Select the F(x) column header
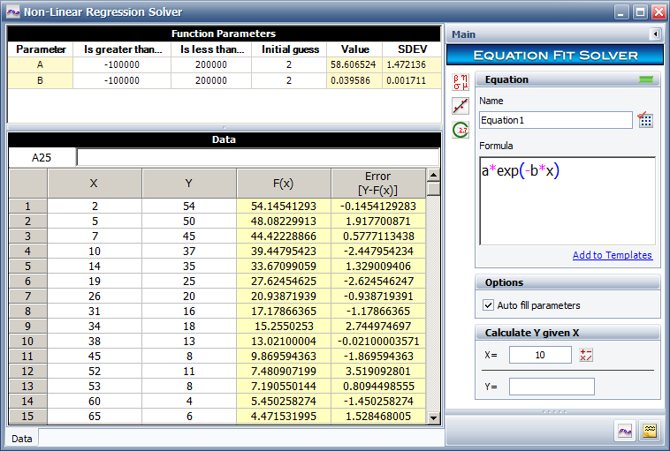This screenshot has height=451, width=670. (x=284, y=184)
